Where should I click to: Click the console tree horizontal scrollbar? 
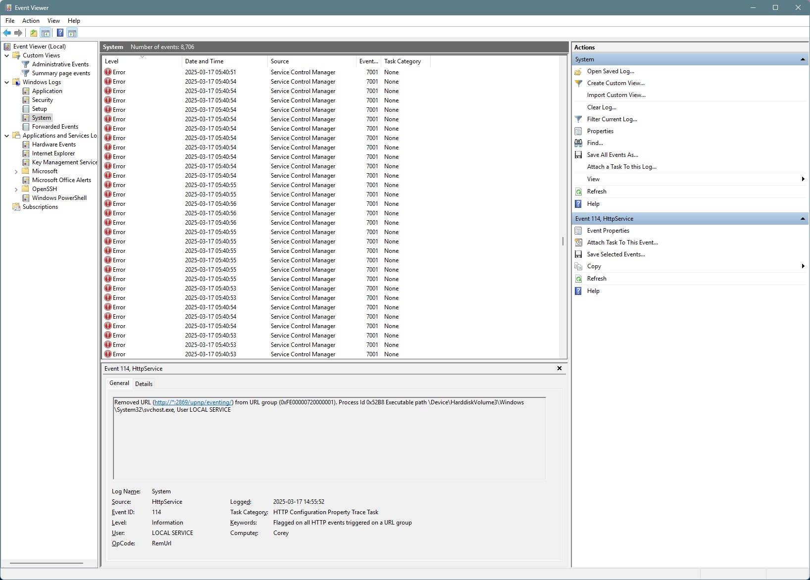47,563
